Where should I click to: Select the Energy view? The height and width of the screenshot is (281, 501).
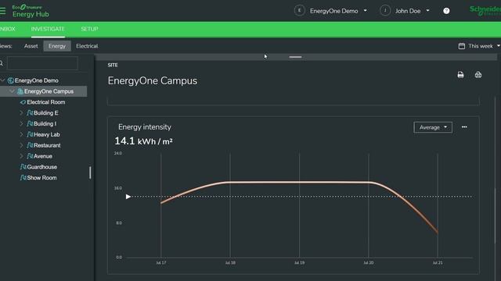point(57,46)
